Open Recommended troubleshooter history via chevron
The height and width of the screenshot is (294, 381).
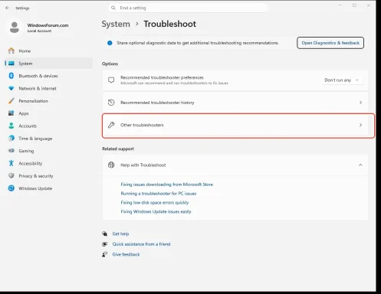[360, 103]
